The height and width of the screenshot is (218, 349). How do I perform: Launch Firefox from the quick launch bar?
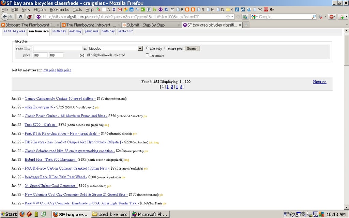coord(22,214)
